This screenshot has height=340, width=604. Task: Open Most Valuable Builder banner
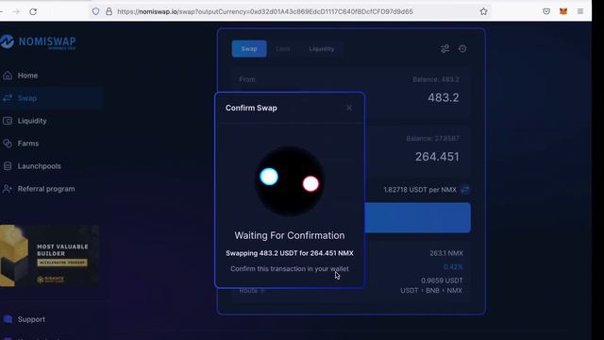coord(49,256)
